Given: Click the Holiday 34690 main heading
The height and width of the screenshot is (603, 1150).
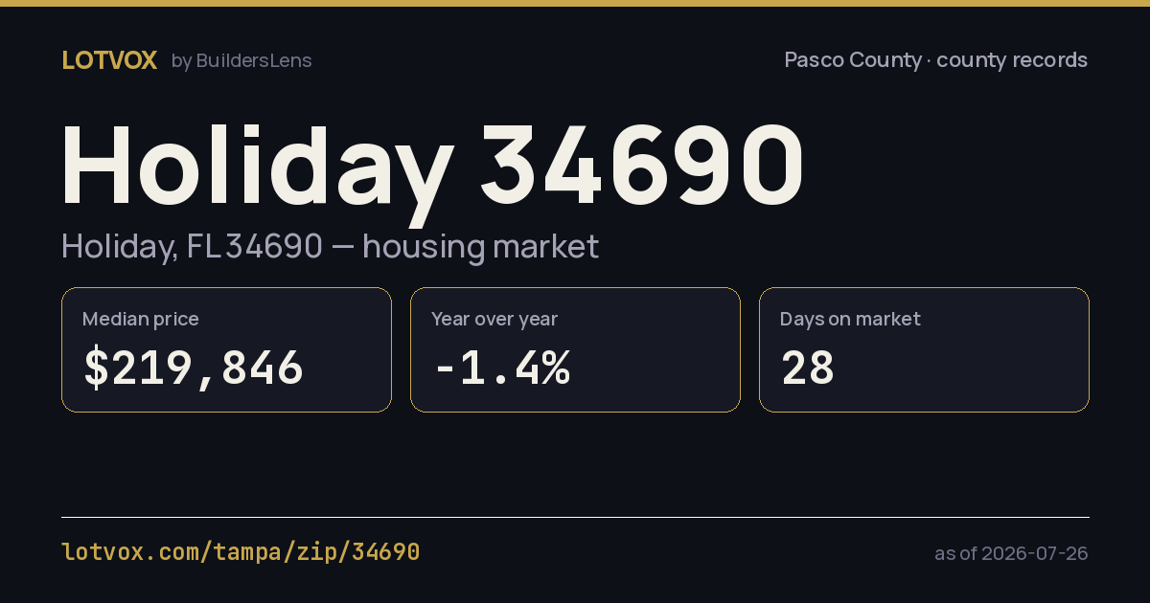Looking at the screenshot, I should coord(433,166).
